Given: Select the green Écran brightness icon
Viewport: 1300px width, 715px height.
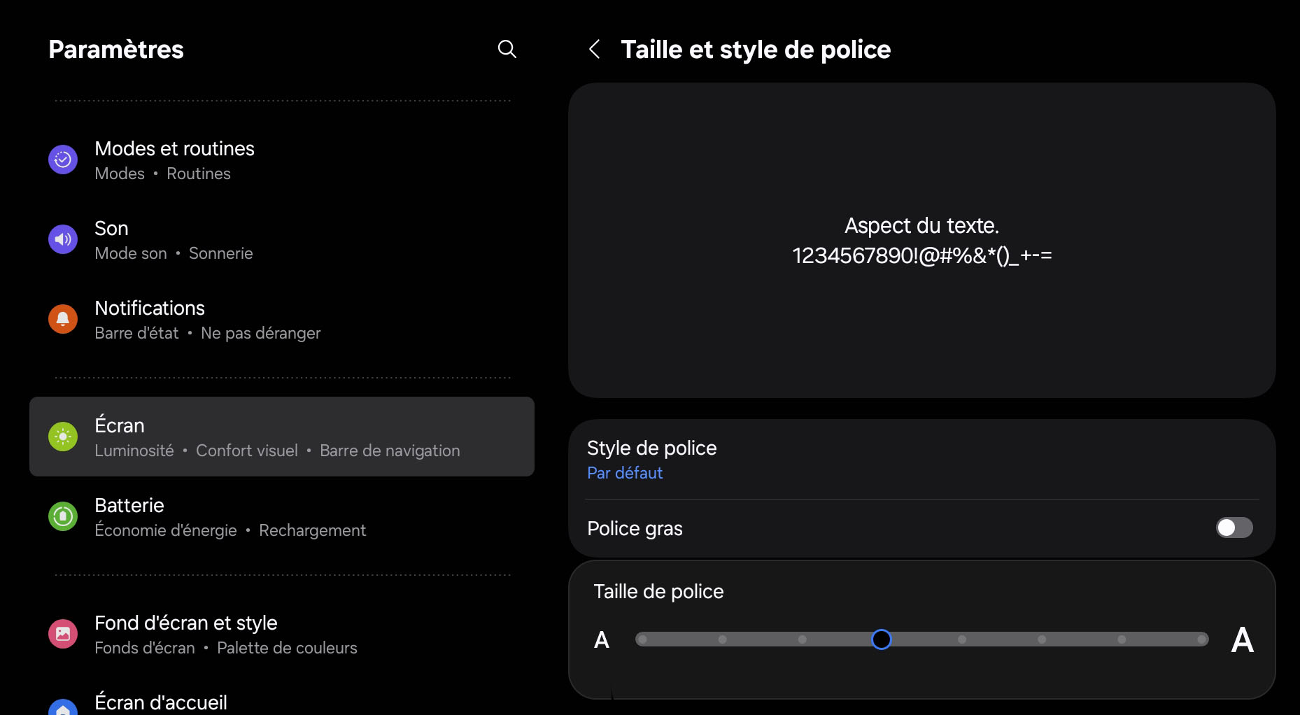Looking at the screenshot, I should [63, 437].
